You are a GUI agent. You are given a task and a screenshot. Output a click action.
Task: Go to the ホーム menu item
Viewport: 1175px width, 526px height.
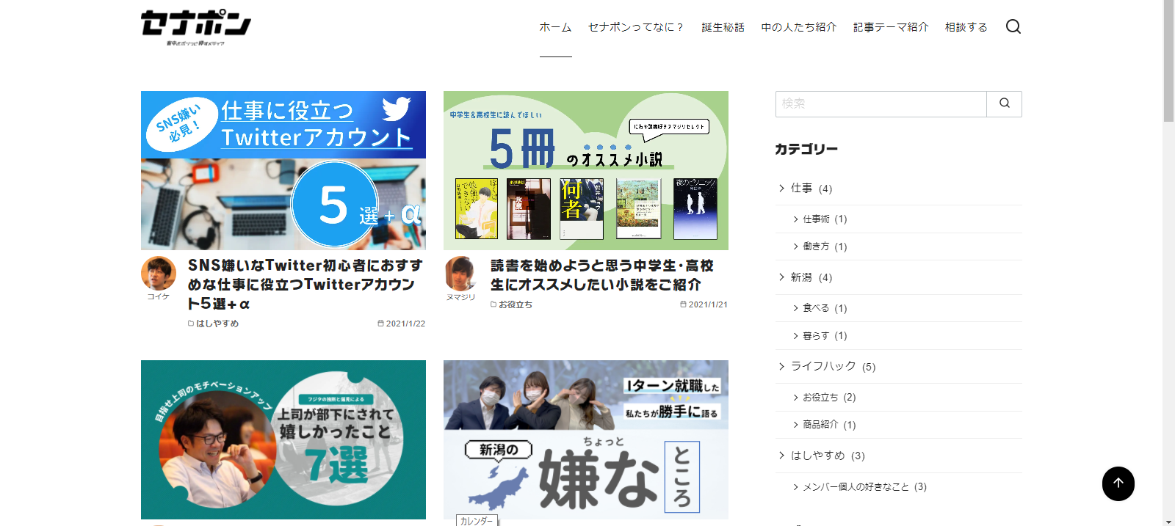555,27
